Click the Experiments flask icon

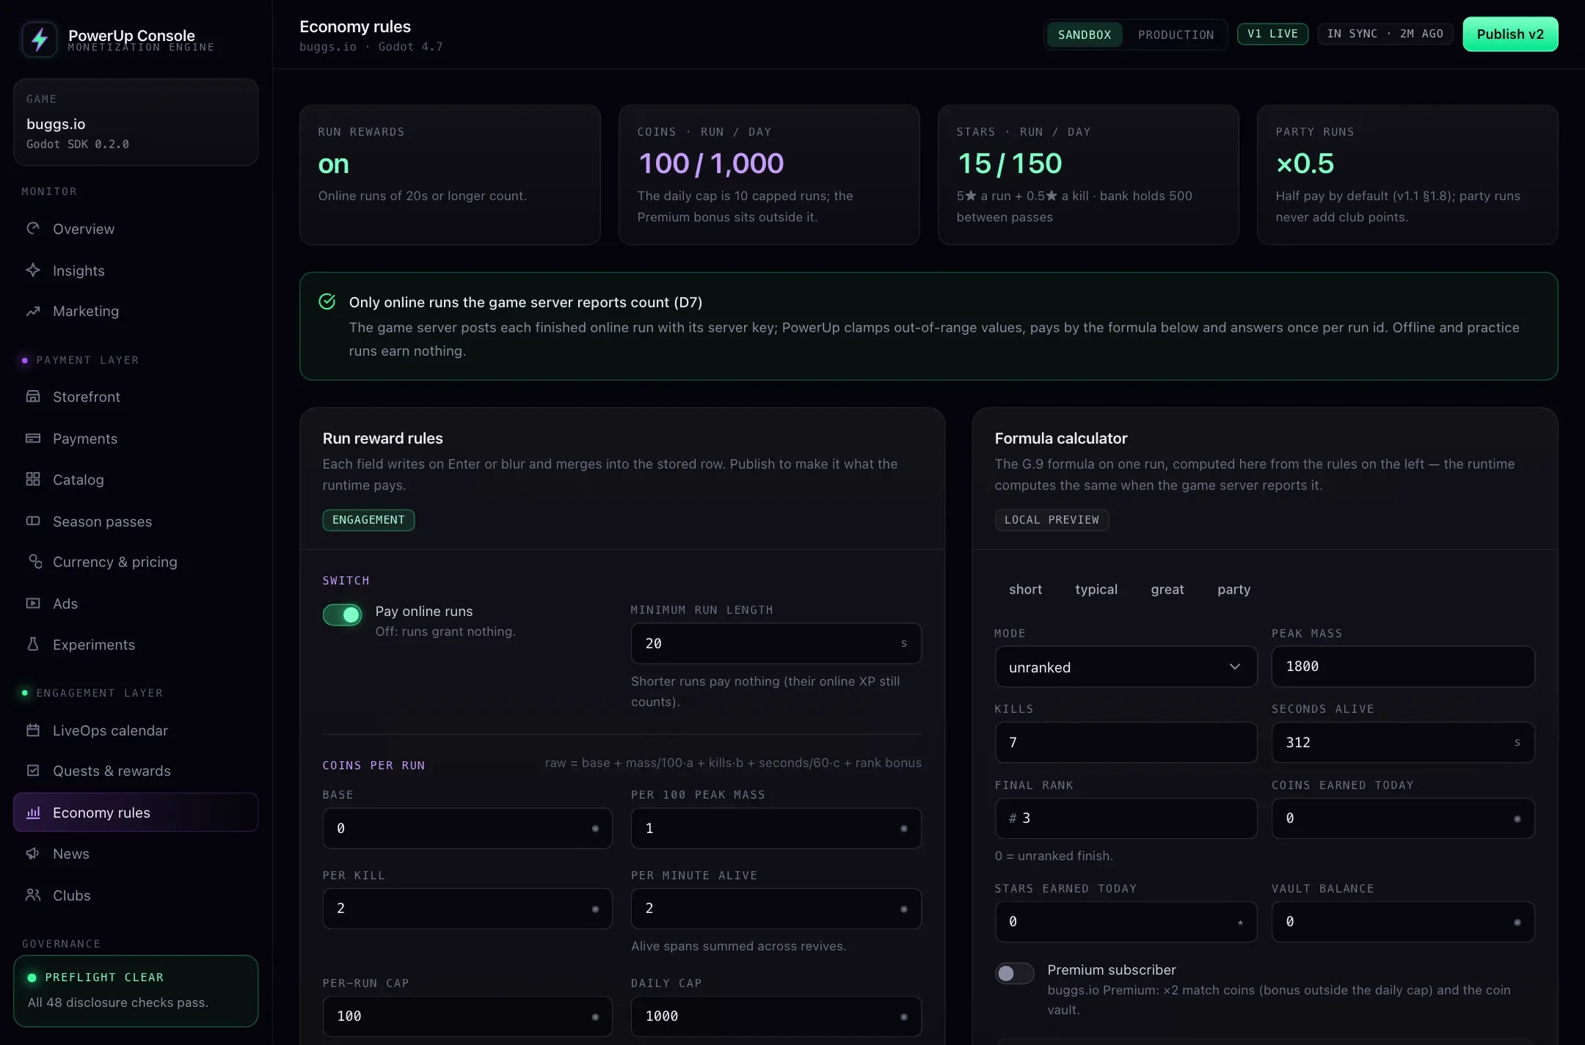pyautogui.click(x=33, y=645)
